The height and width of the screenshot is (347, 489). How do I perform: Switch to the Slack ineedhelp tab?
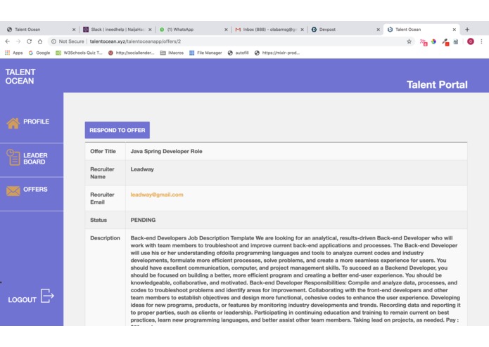pyautogui.click(x=118, y=30)
